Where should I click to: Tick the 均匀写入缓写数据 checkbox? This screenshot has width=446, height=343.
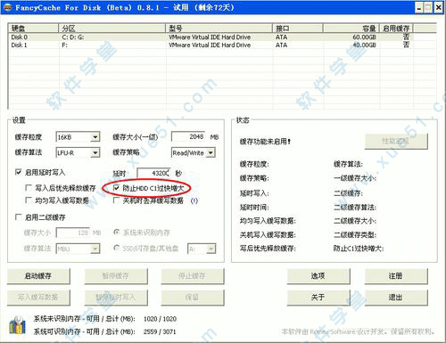pyautogui.click(x=29, y=200)
